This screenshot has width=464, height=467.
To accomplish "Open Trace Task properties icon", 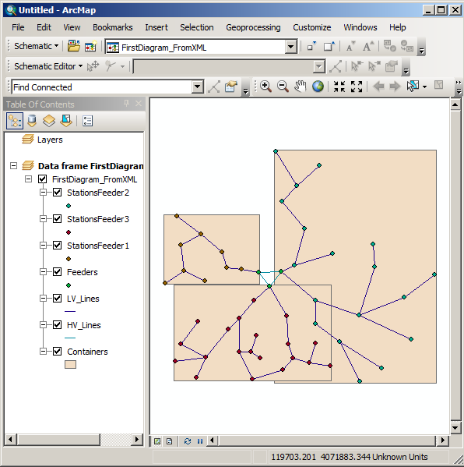I will coord(231,87).
